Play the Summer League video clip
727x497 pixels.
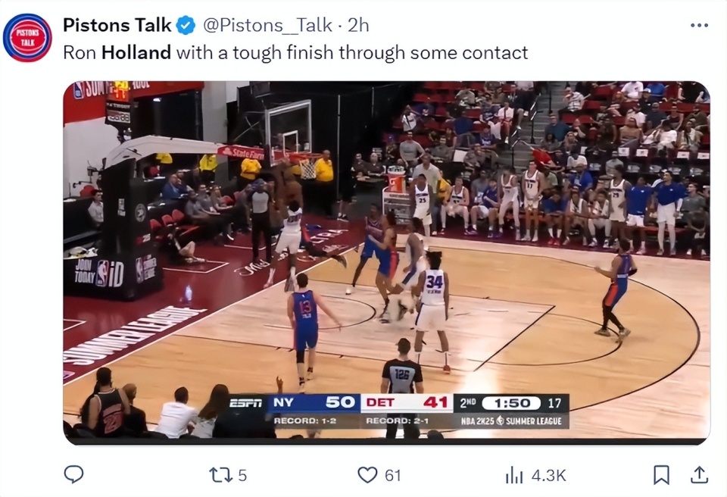(386, 263)
